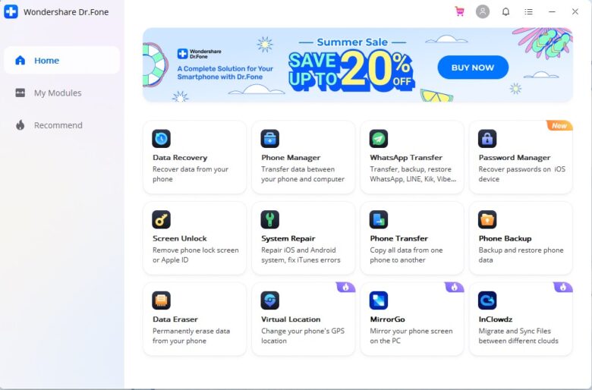Open the Data Recovery module icon
The height and width of the screenshot is (390, 592).
click(162, 139)
